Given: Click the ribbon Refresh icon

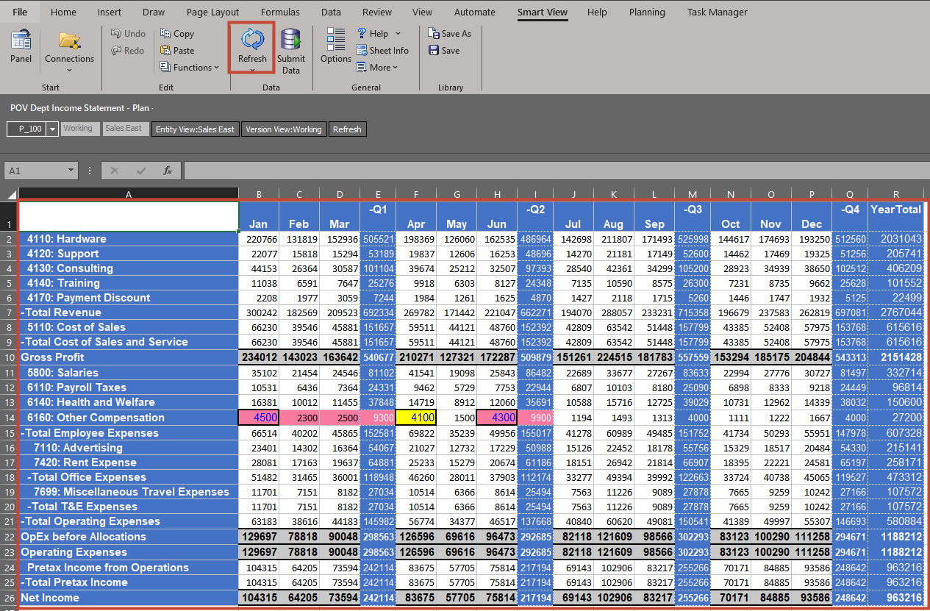Looking at the screenshot, I should 252,40.
